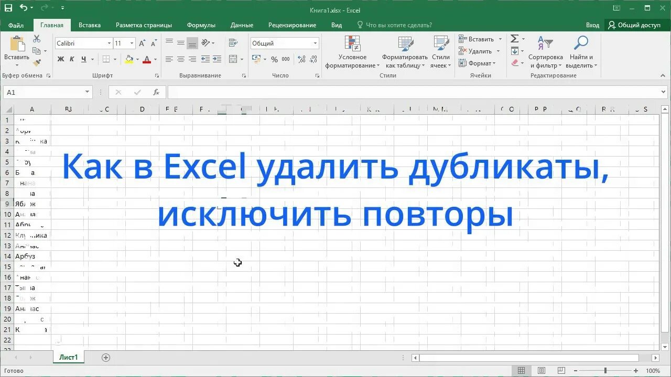The image size is (671, 377).
Task: Click the accounting currency format icon
Action: (256, 59)
